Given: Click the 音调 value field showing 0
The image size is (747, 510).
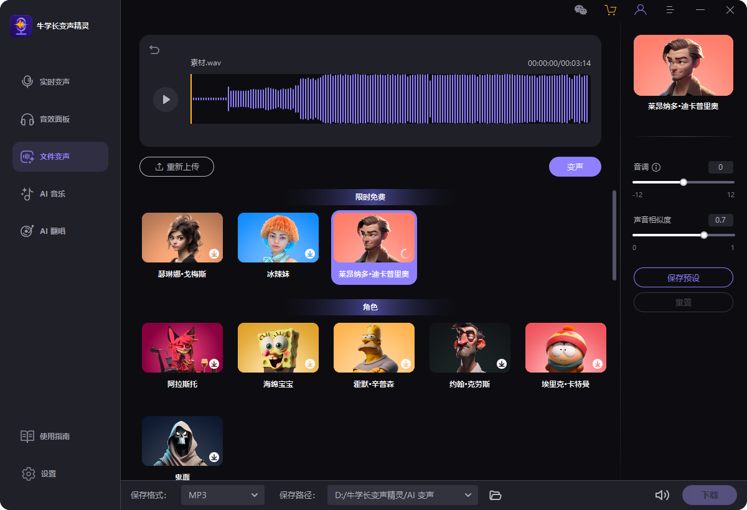Looking at the screenshot, I should [x=721, y=167].
